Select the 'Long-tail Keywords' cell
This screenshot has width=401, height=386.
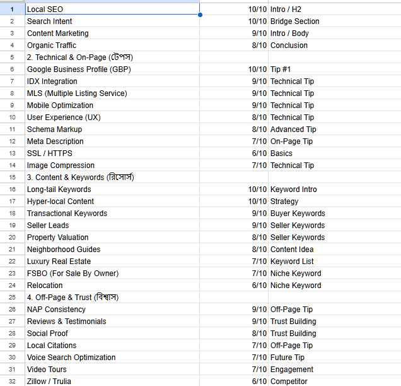[112, 190]
